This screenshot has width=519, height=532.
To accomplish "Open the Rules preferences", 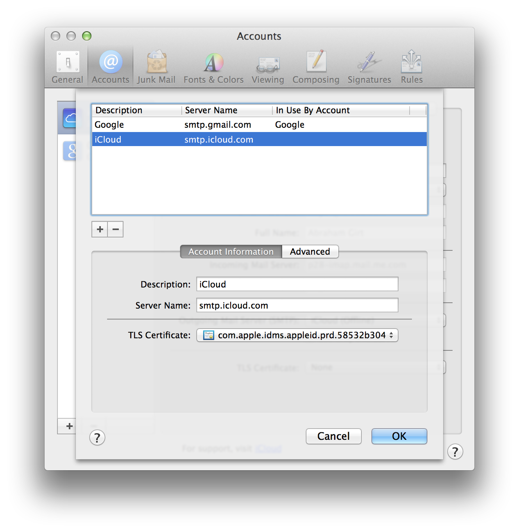I will tap(412, 67).
